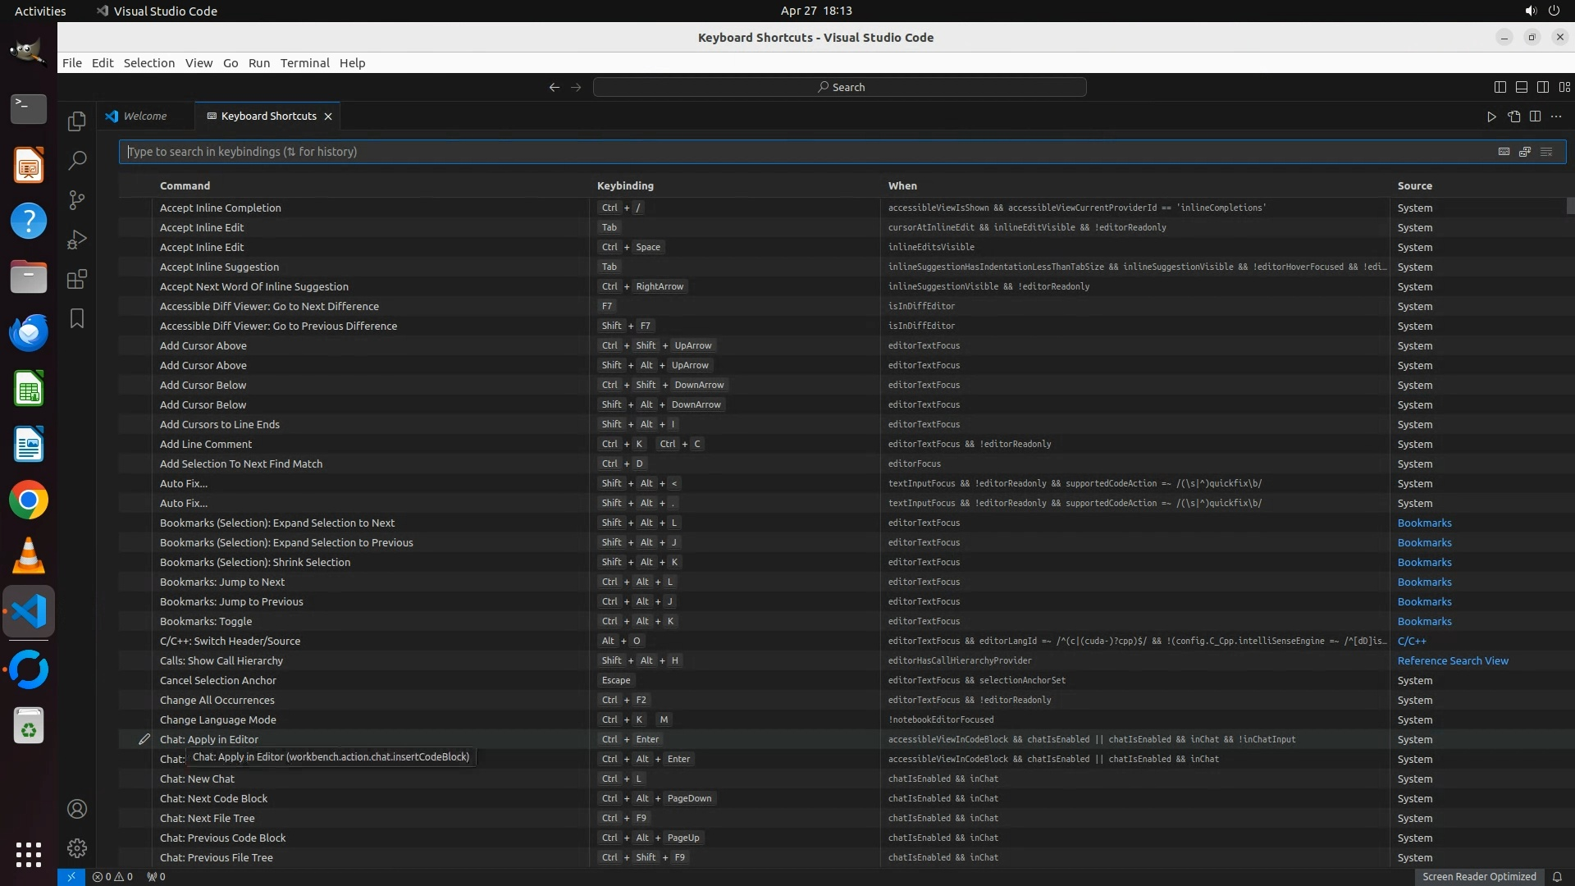Image resolution: width=1575 pixels, height=886 pixels.
Task: Toggle the bottom panel visibility
Action: tap(1521, 87)
